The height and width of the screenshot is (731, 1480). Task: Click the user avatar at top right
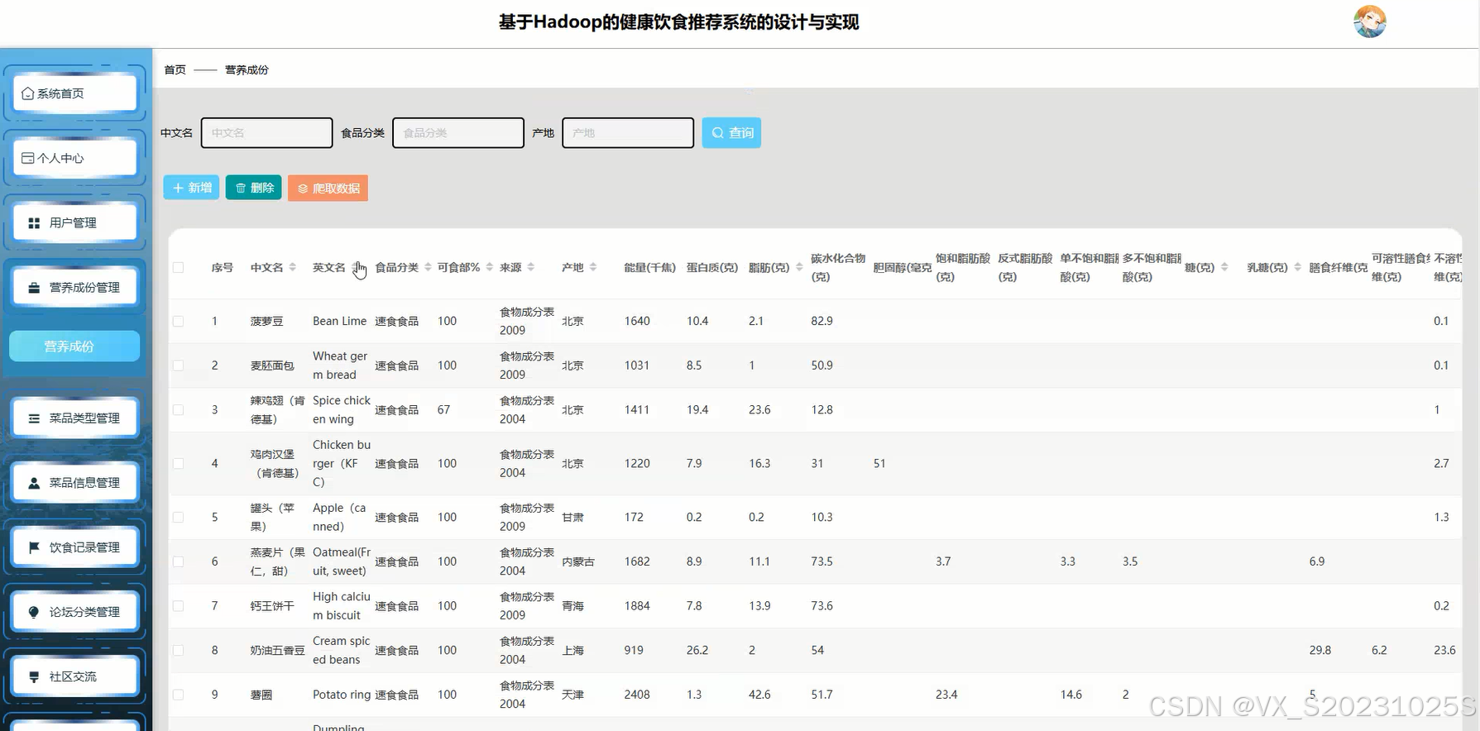tap(1369, 21)
